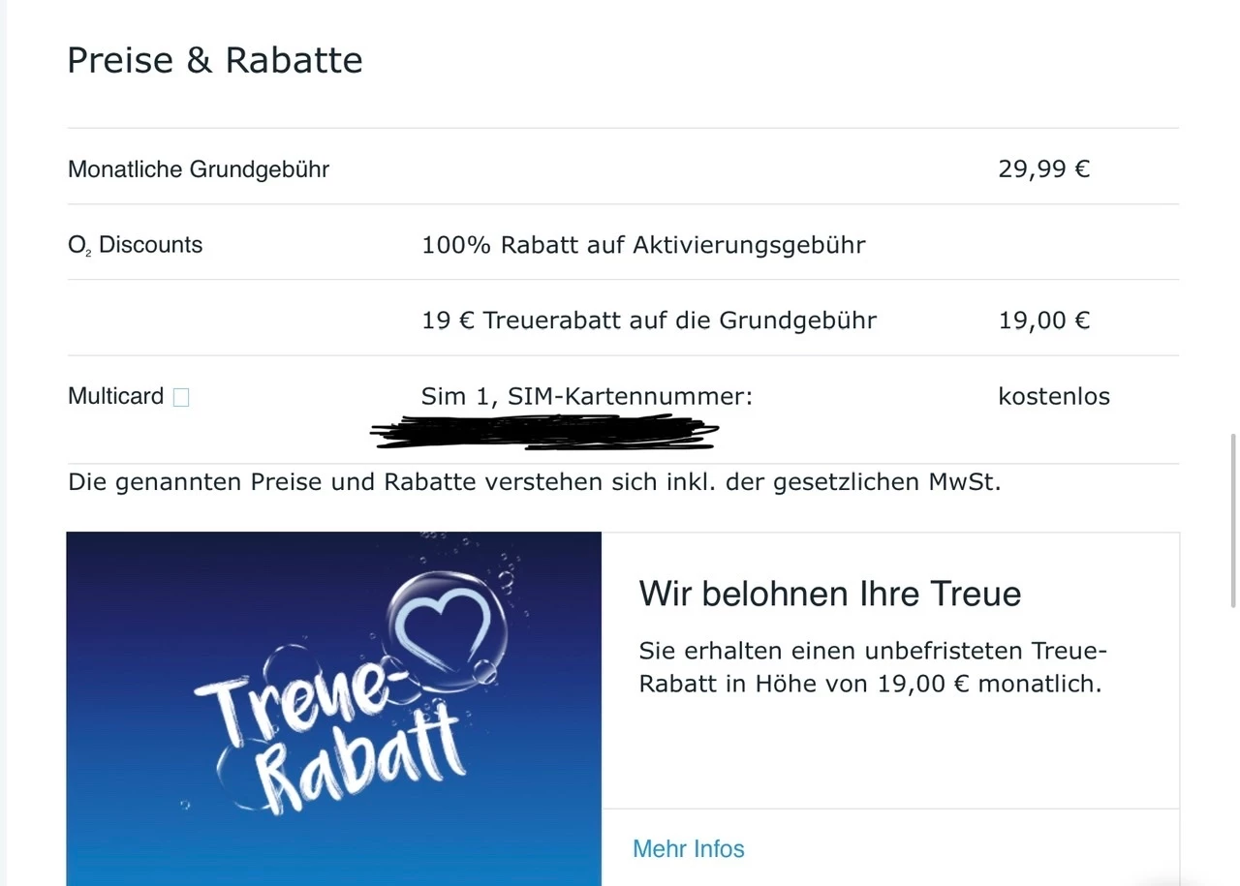
Task: Click the Wir belohnen Ihre Treue headline
Action: click(x=829, y=594)
